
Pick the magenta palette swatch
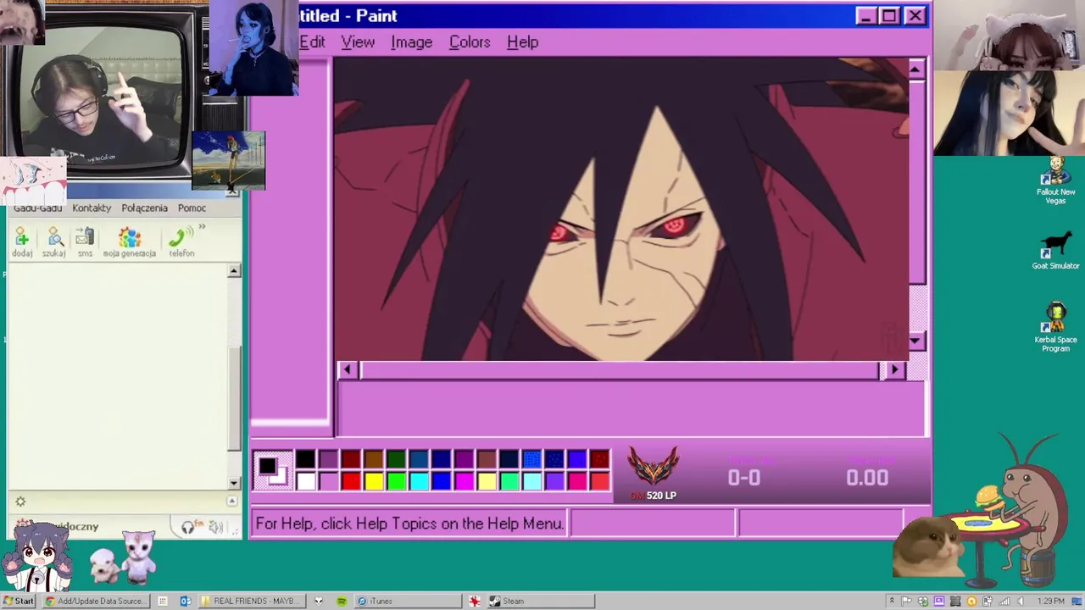[x=464, y=481]
